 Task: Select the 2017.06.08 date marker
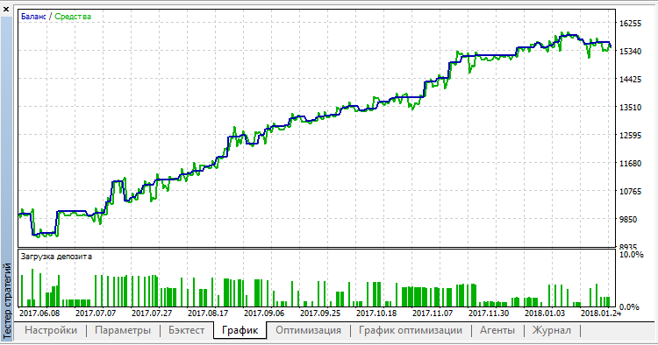(x=39, y=313)
